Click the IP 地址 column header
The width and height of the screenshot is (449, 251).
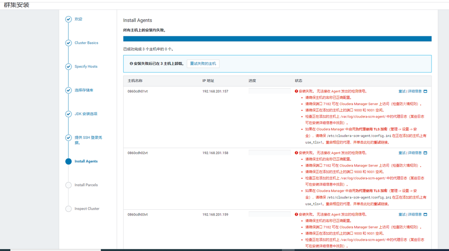tap(208, 81)
